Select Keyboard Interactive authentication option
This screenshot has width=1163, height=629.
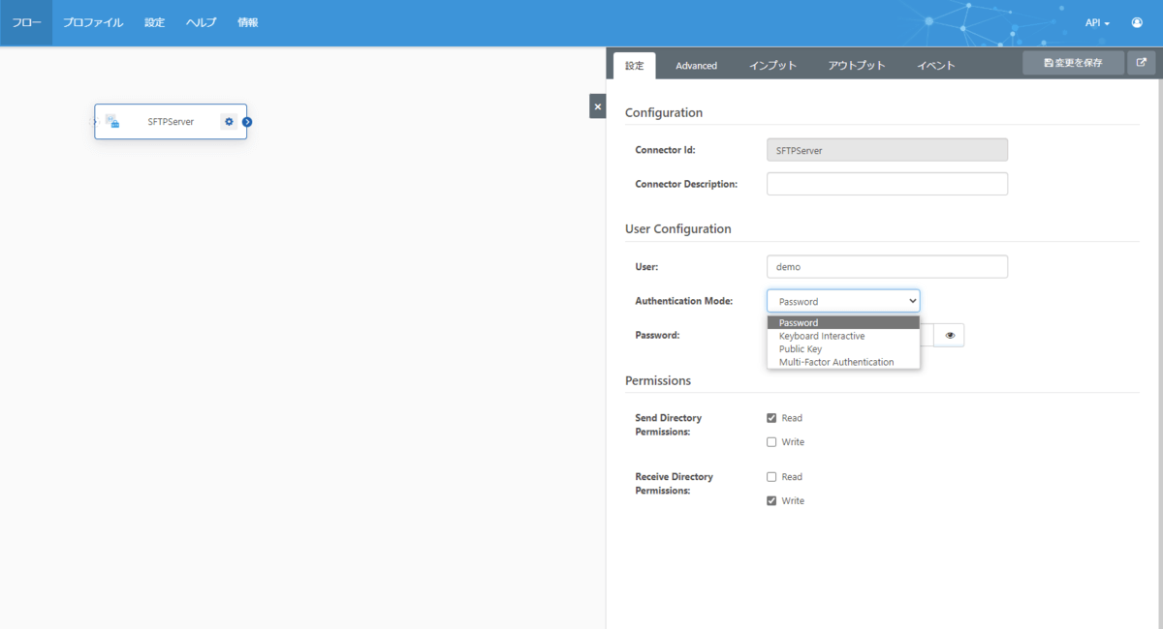point(822,336)
